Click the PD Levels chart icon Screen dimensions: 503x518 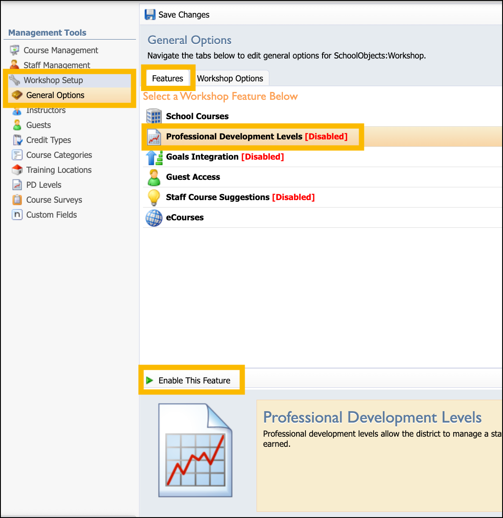[17, 185]
